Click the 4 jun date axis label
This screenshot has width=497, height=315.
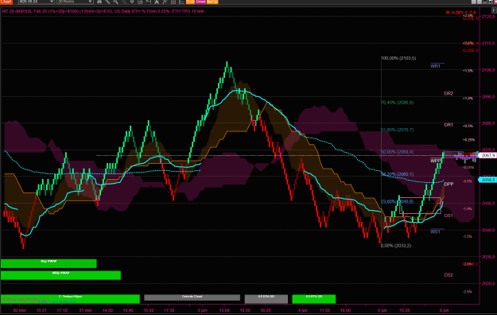pos(303,310)
